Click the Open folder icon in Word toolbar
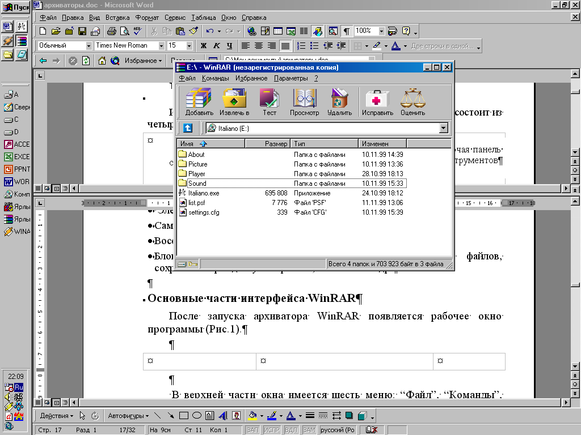The height and width of the screenshot is (435, 581). click(x=56, y=31)
